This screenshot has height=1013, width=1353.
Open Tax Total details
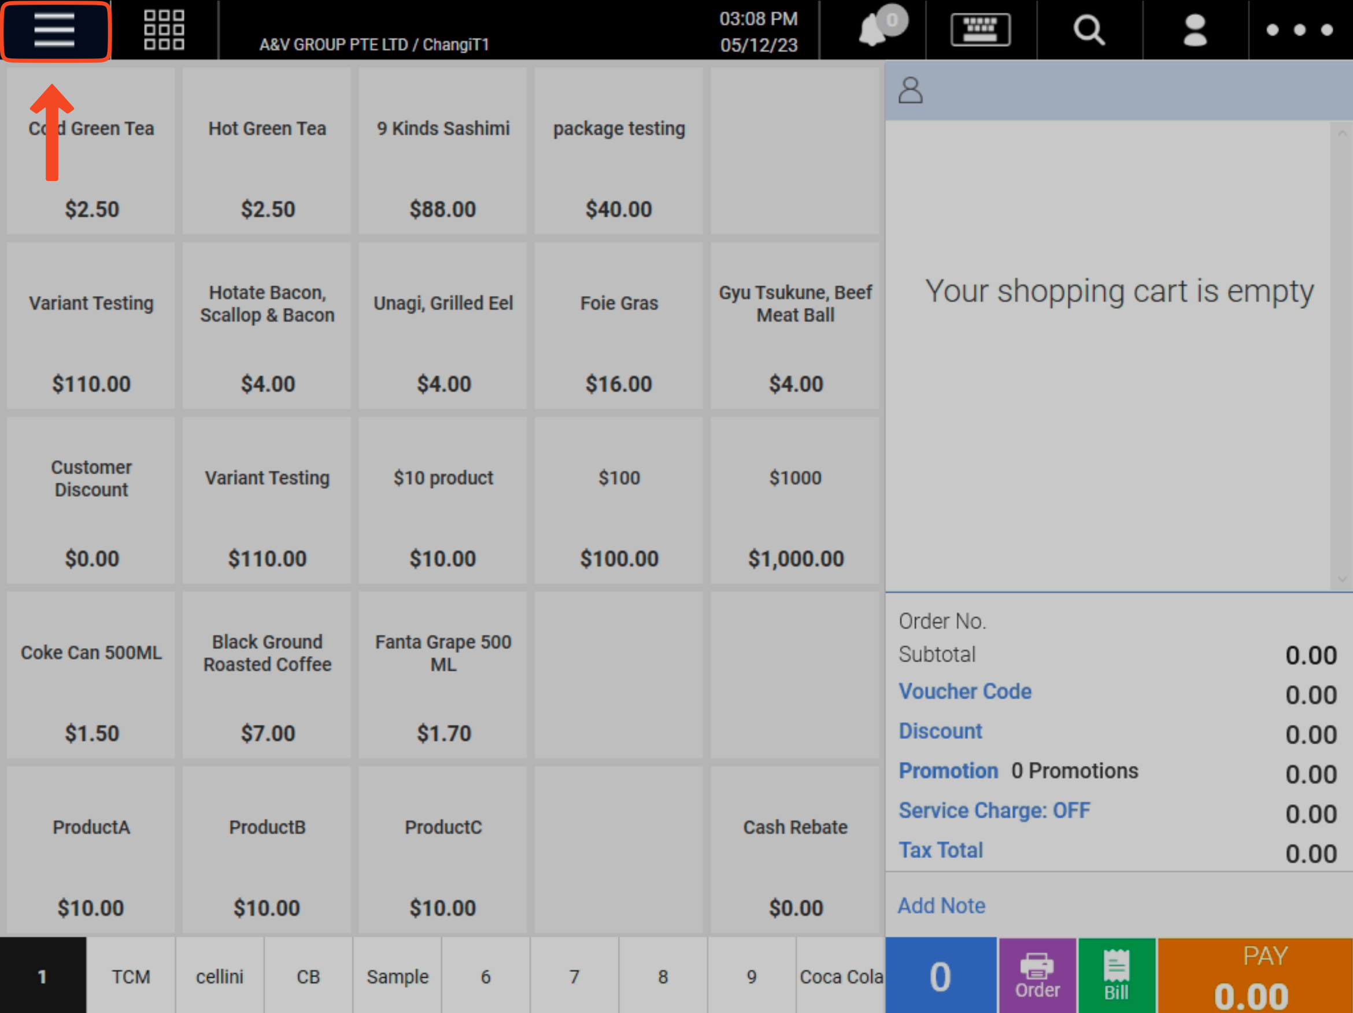click(941, 851)
